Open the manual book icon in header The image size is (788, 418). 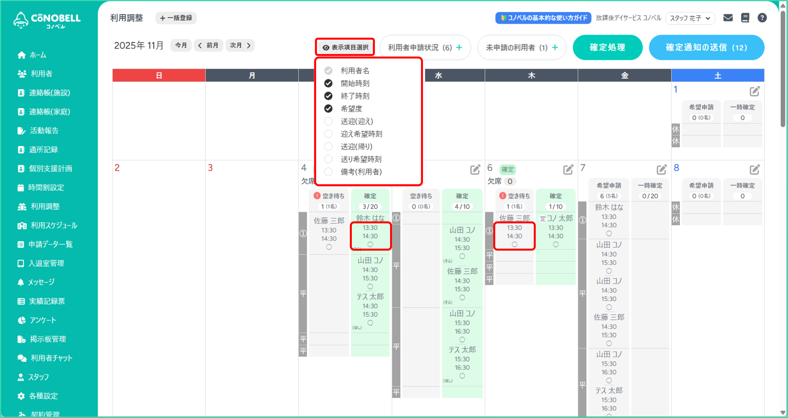click(745, 18)
